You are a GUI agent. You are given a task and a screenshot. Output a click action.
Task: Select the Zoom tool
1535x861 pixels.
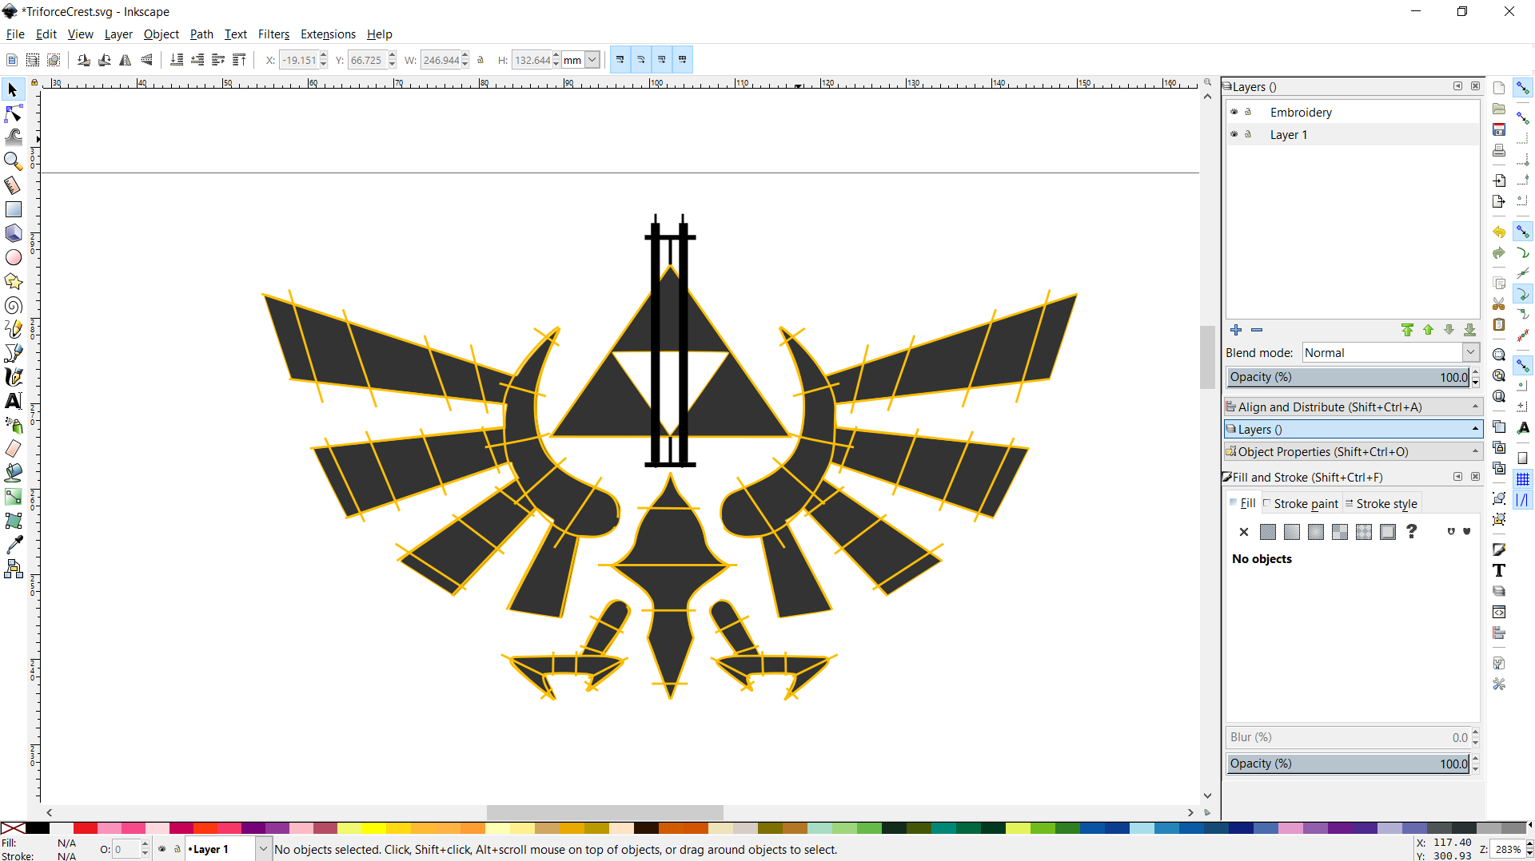coord(13,161)
